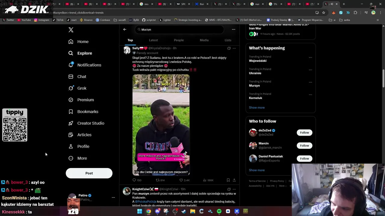This screenshot has width=385, height=216.
Task: Open Explore in the sidebar
Action: click(x=80, y=53)
